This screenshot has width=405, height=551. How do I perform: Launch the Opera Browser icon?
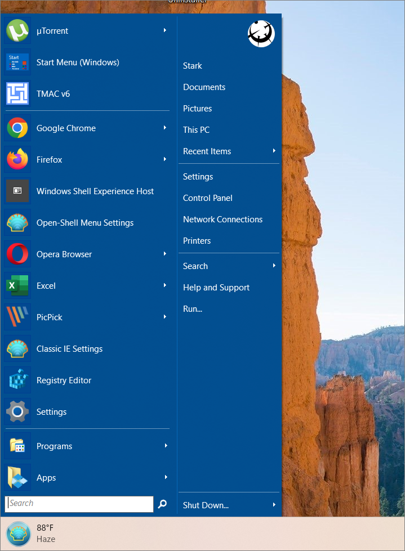pyautogui.click(x=17, y=254)
